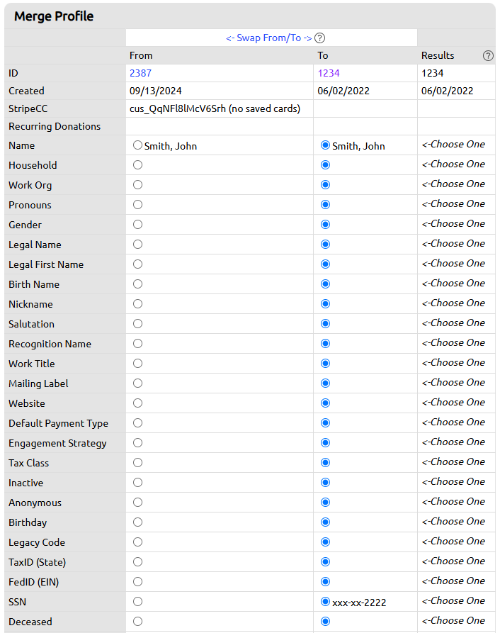500x633 pixels.
Task: Select From radio for Engagement Strategy
Action: tap(138, 442)
